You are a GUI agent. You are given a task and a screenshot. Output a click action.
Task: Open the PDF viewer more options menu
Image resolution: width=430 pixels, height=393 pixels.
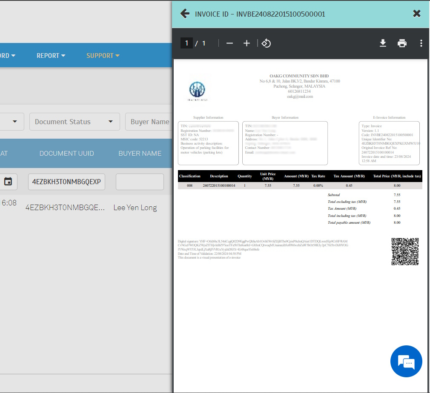point(421,43)
